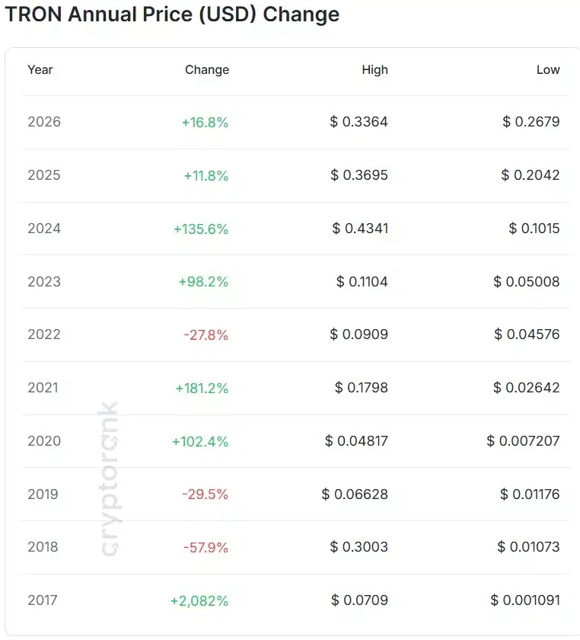Image resolution: width=580 pixels, height=640 pixels.
Task: Click the Change column header
Action: (206, 69)
